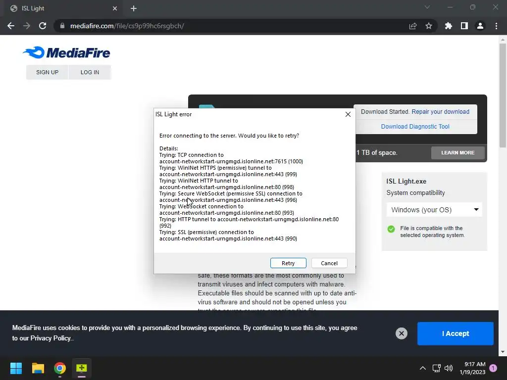Open the Windows Start menu
507x380 pixels.
[x=16, y=368]
